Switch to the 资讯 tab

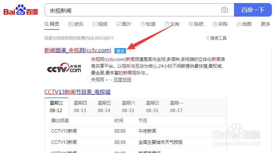click(x=76, y=24)
